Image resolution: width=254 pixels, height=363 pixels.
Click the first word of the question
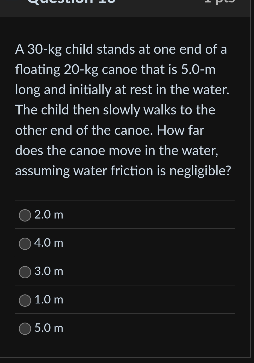click(x=21, y=49)
